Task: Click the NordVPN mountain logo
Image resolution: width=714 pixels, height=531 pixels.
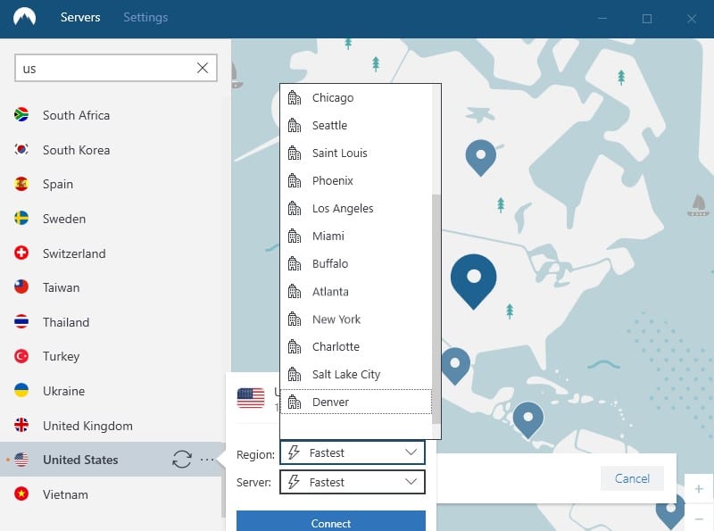Action: pyautogui.click(x=25, y=17)
